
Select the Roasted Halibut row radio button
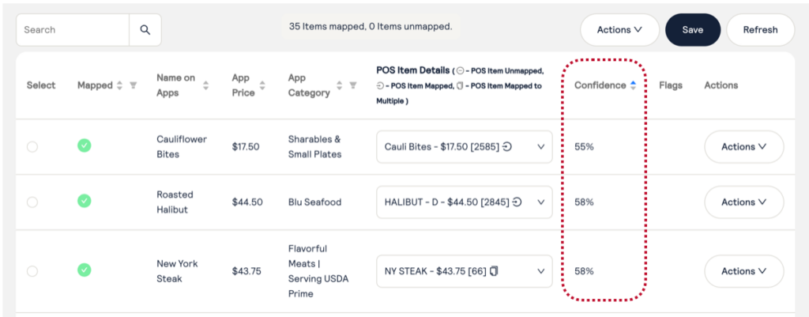(32, 202)
